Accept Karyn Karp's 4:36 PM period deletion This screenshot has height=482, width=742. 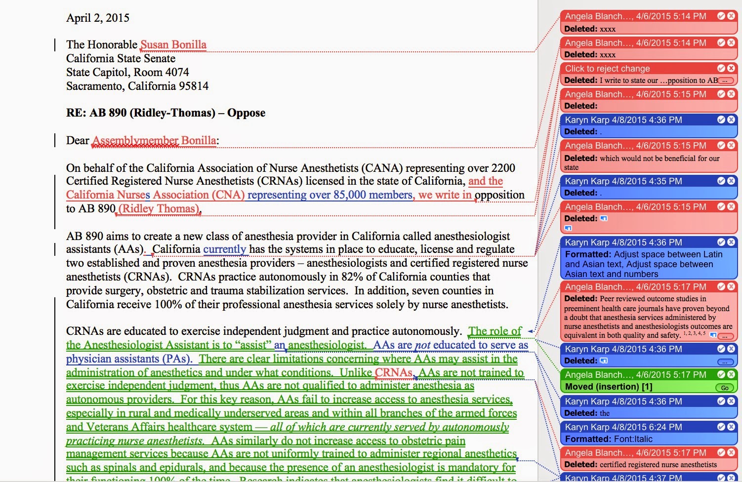tap(721, 120)
